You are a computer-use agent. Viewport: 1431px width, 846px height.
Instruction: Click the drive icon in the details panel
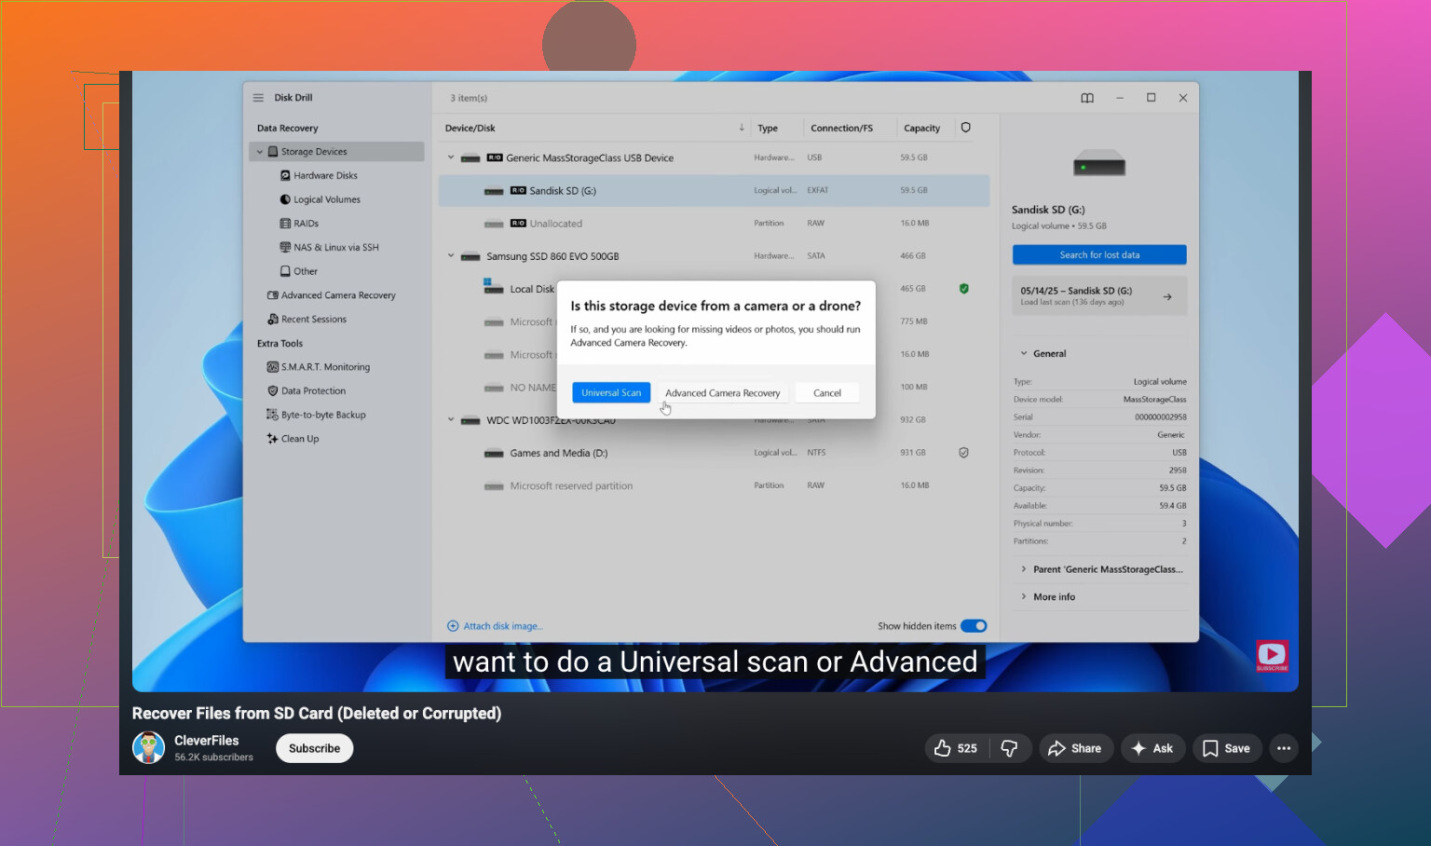(x=1099, y=165)
